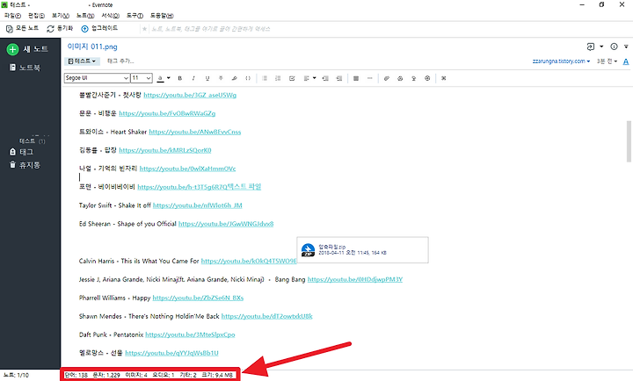Show note info with the i icon

point(614,47)
